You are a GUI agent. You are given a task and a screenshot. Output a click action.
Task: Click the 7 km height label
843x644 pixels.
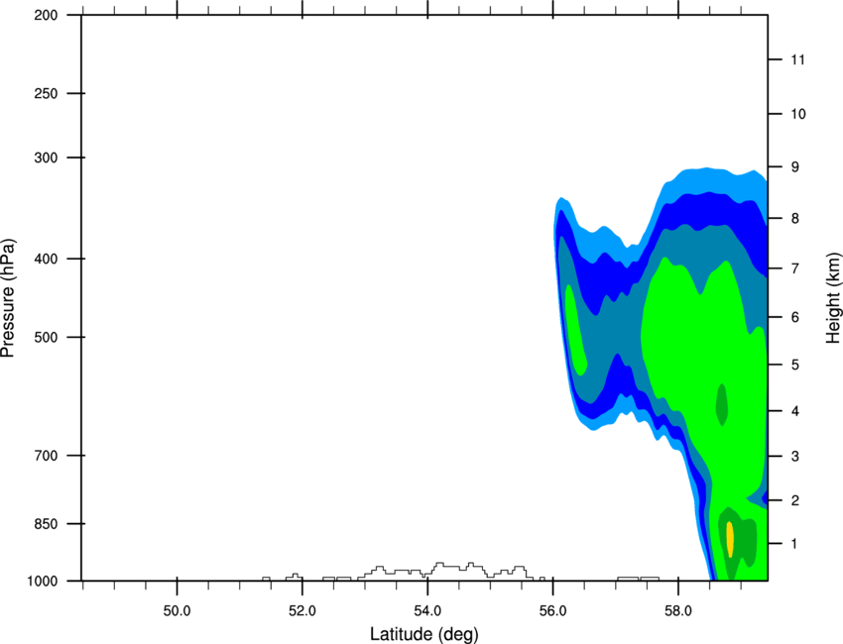click(795, 268)
